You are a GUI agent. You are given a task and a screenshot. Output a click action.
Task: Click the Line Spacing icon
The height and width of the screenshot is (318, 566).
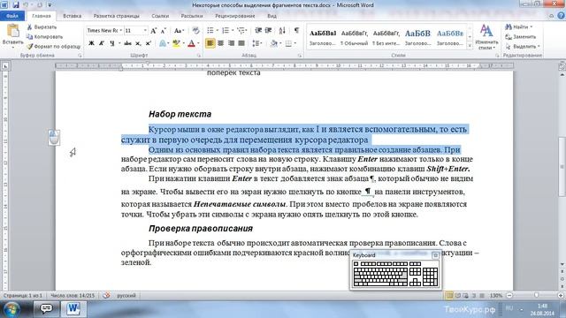point(256,43)
